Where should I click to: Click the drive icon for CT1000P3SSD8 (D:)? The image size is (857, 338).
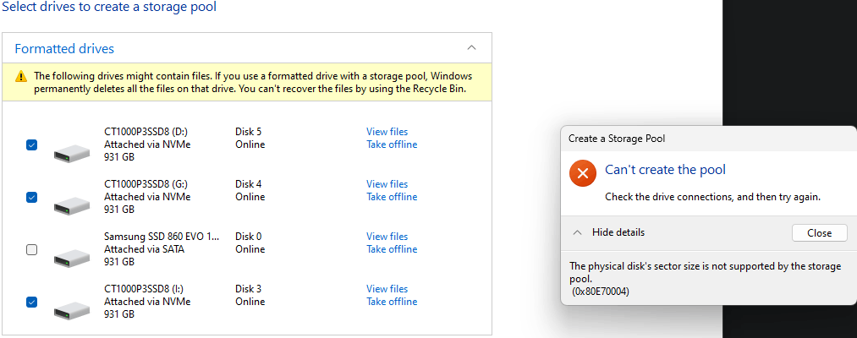(x=71, y=152)
